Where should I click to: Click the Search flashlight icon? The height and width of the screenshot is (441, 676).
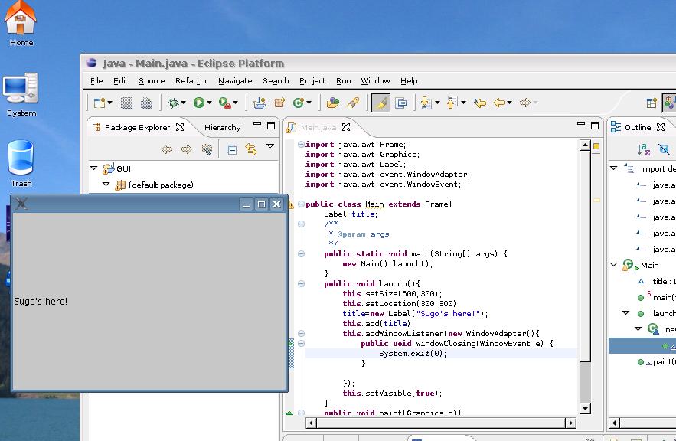[353, 103]
